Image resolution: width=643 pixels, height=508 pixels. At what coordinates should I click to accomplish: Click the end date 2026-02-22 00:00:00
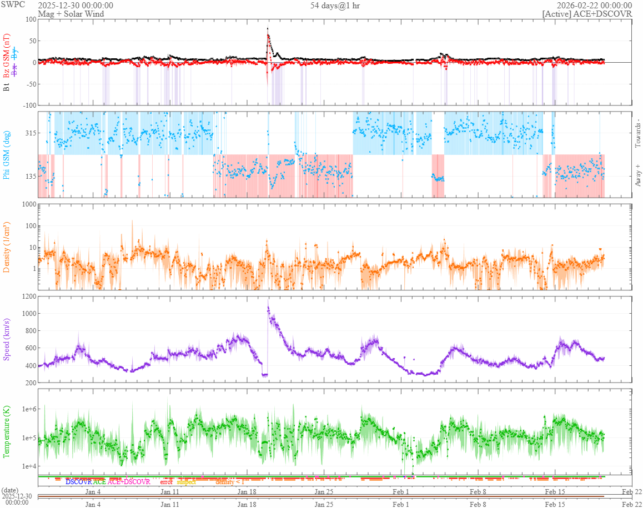[x=594, y=6]
